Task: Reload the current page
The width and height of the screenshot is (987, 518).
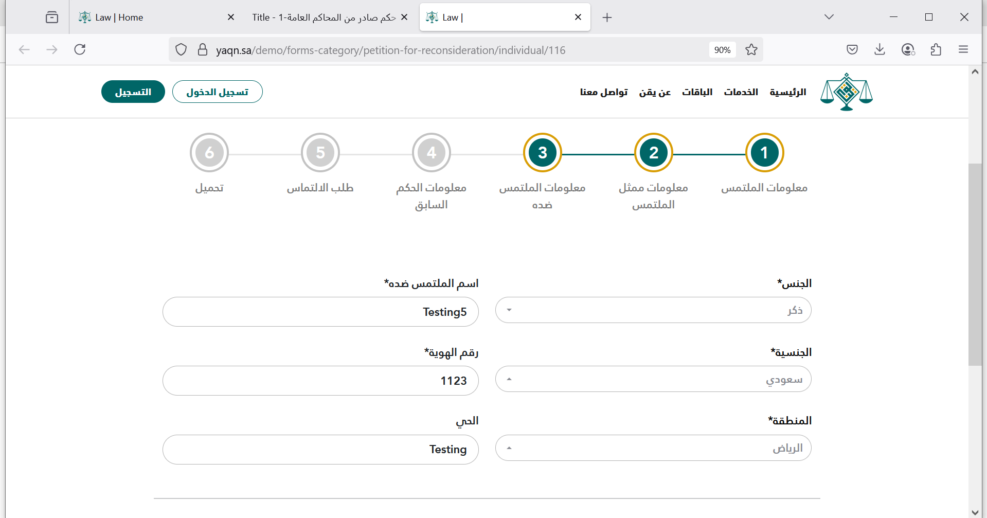Action: pyautogui.click(x=80, y=49)
